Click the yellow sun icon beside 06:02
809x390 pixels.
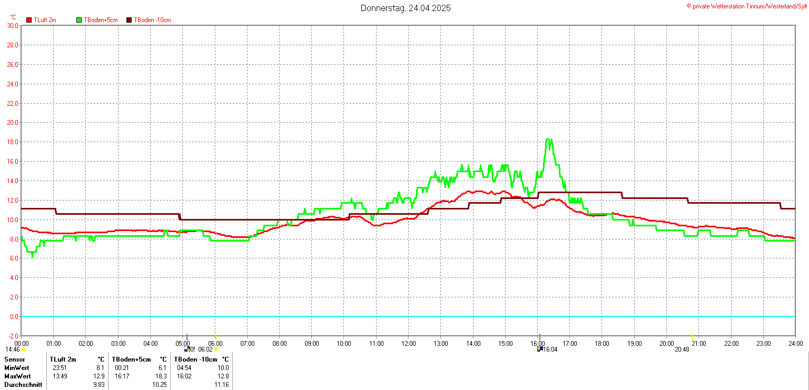216,349
